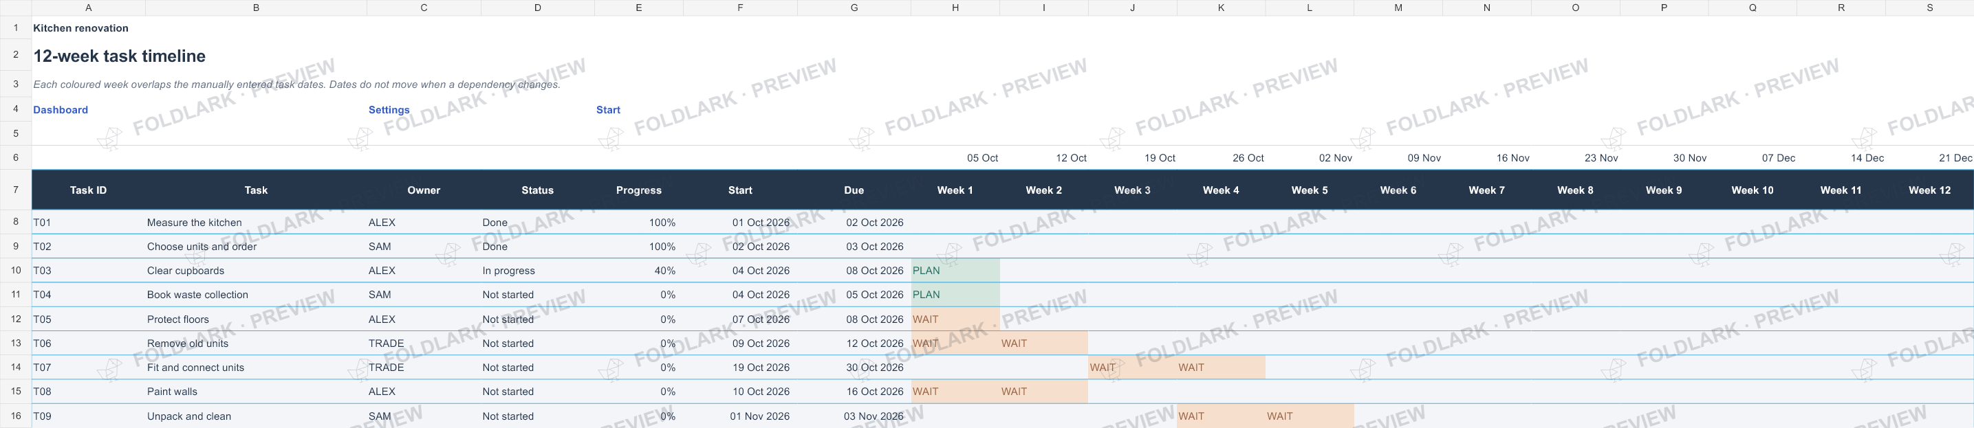Select the 19 Oct 2026 start date

[740, 368]
